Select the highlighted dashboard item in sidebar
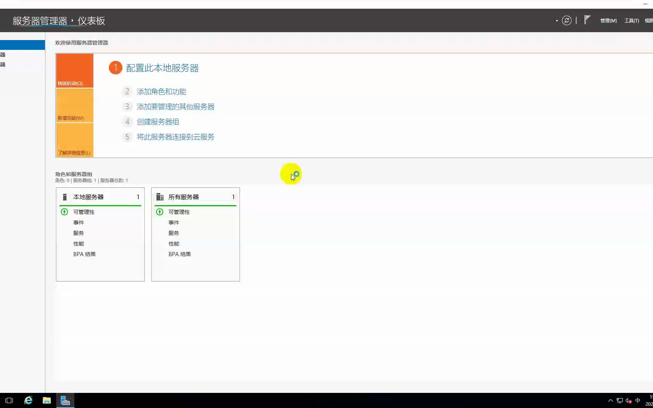The width and height of the screenshot is (653, 408). coord(22,45)
